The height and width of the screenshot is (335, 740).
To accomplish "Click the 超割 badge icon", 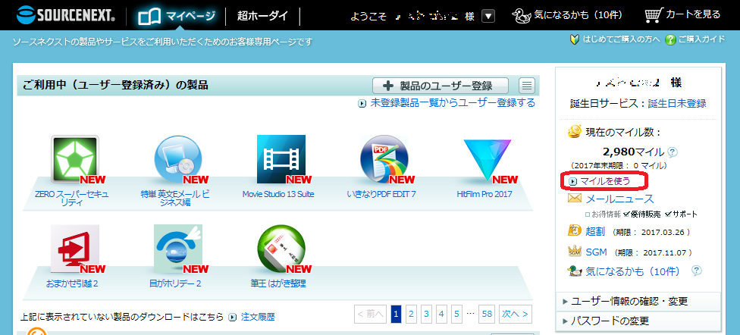I will (x=575, y=231).
